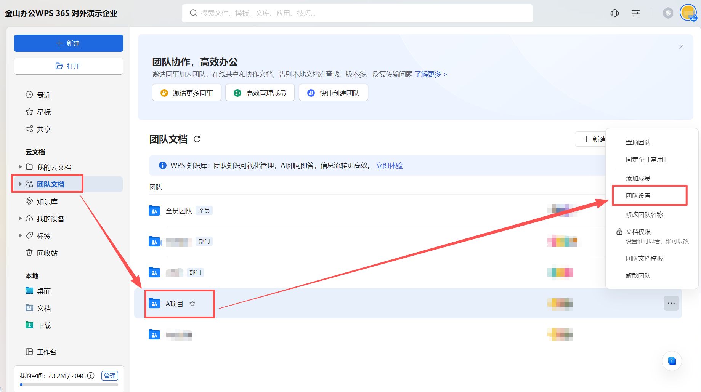Image resolution: width=701 pixels, height=392 pixels.
Task: Open 下载 local folder
Action: click(x=38, y=325)
